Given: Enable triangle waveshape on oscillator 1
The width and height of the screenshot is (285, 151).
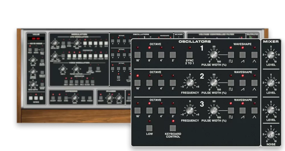Looking at the screenshot, I should coord(254,55).
